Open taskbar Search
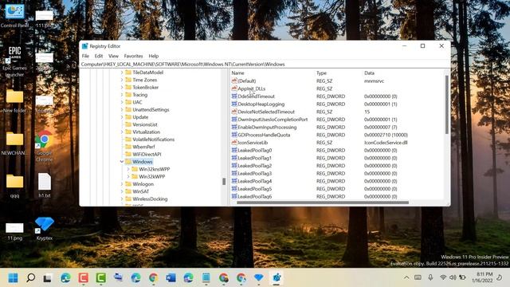The image size is (510, 287). 30,278
